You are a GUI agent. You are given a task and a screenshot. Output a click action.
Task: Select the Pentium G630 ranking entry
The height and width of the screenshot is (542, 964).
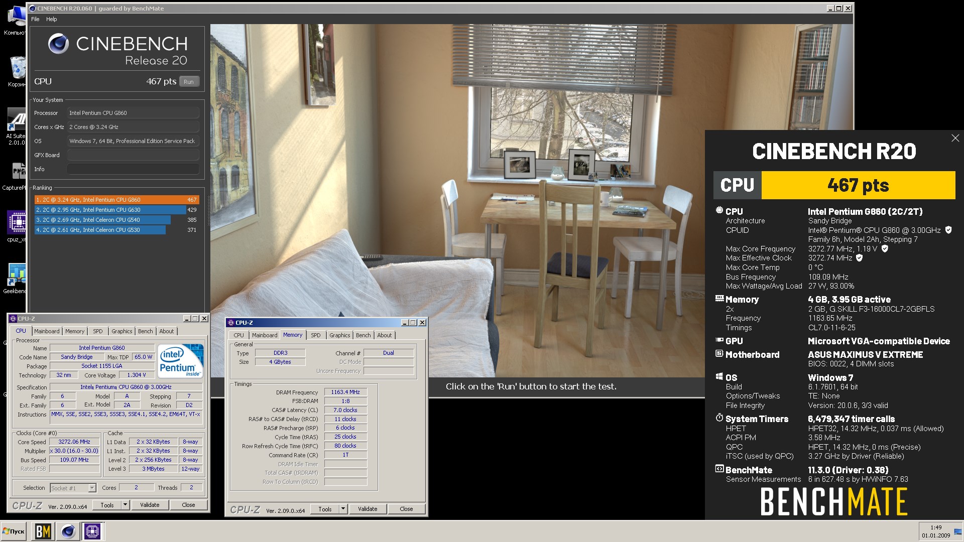[116, 210]
